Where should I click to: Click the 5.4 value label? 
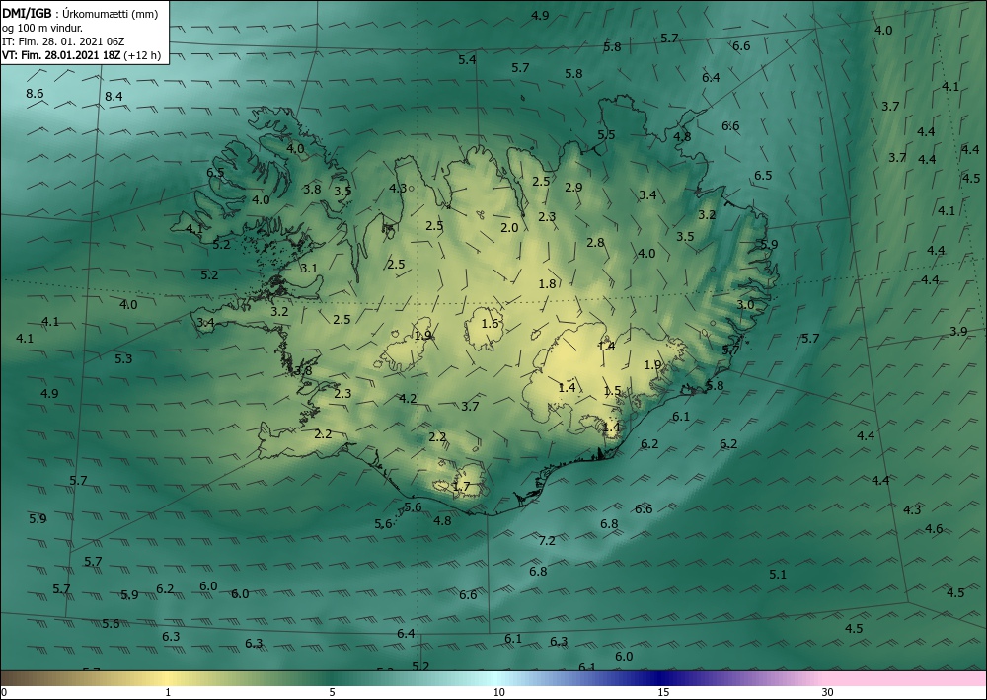[x=467, y=60]
